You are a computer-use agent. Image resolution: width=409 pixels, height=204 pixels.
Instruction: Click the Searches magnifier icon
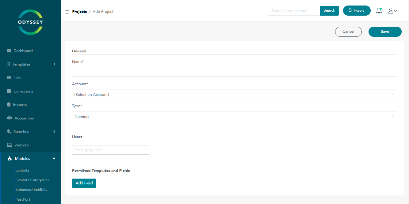(9, 132)
